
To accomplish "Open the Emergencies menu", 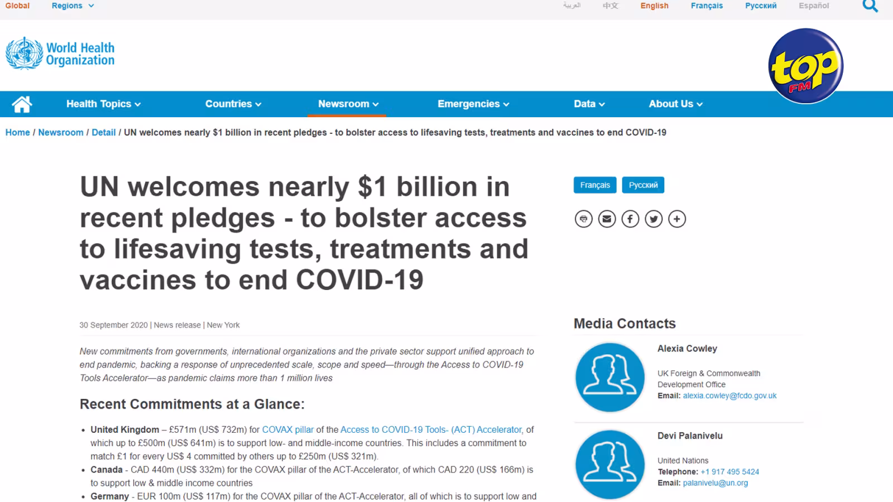I will tap(473, 104).
